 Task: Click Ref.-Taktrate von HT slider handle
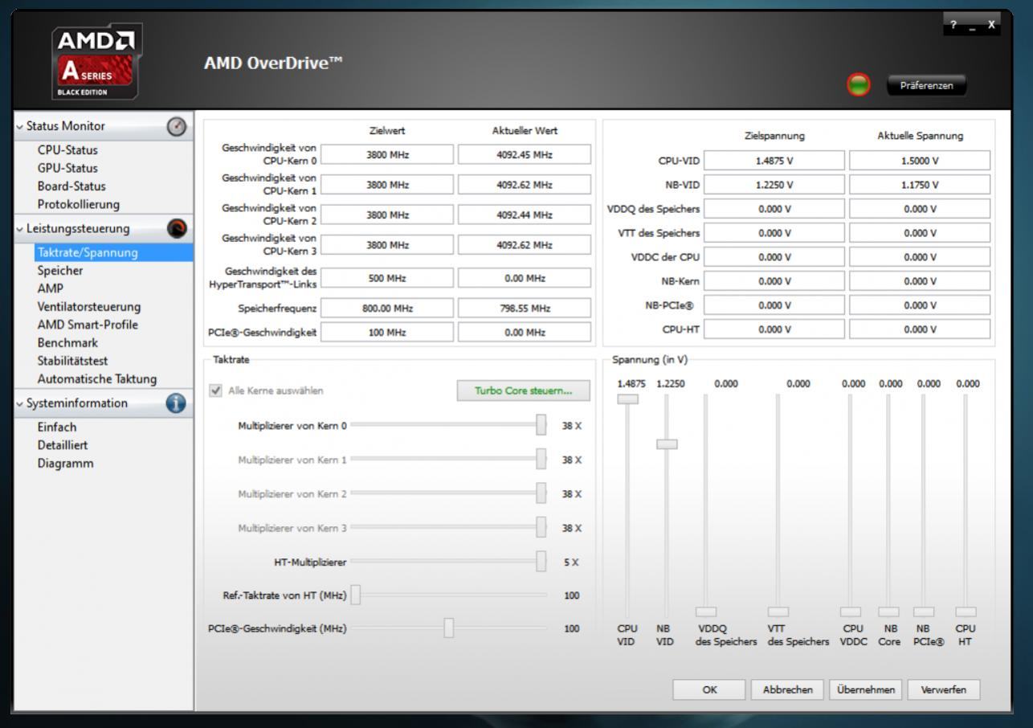click(x=356, y=595)
